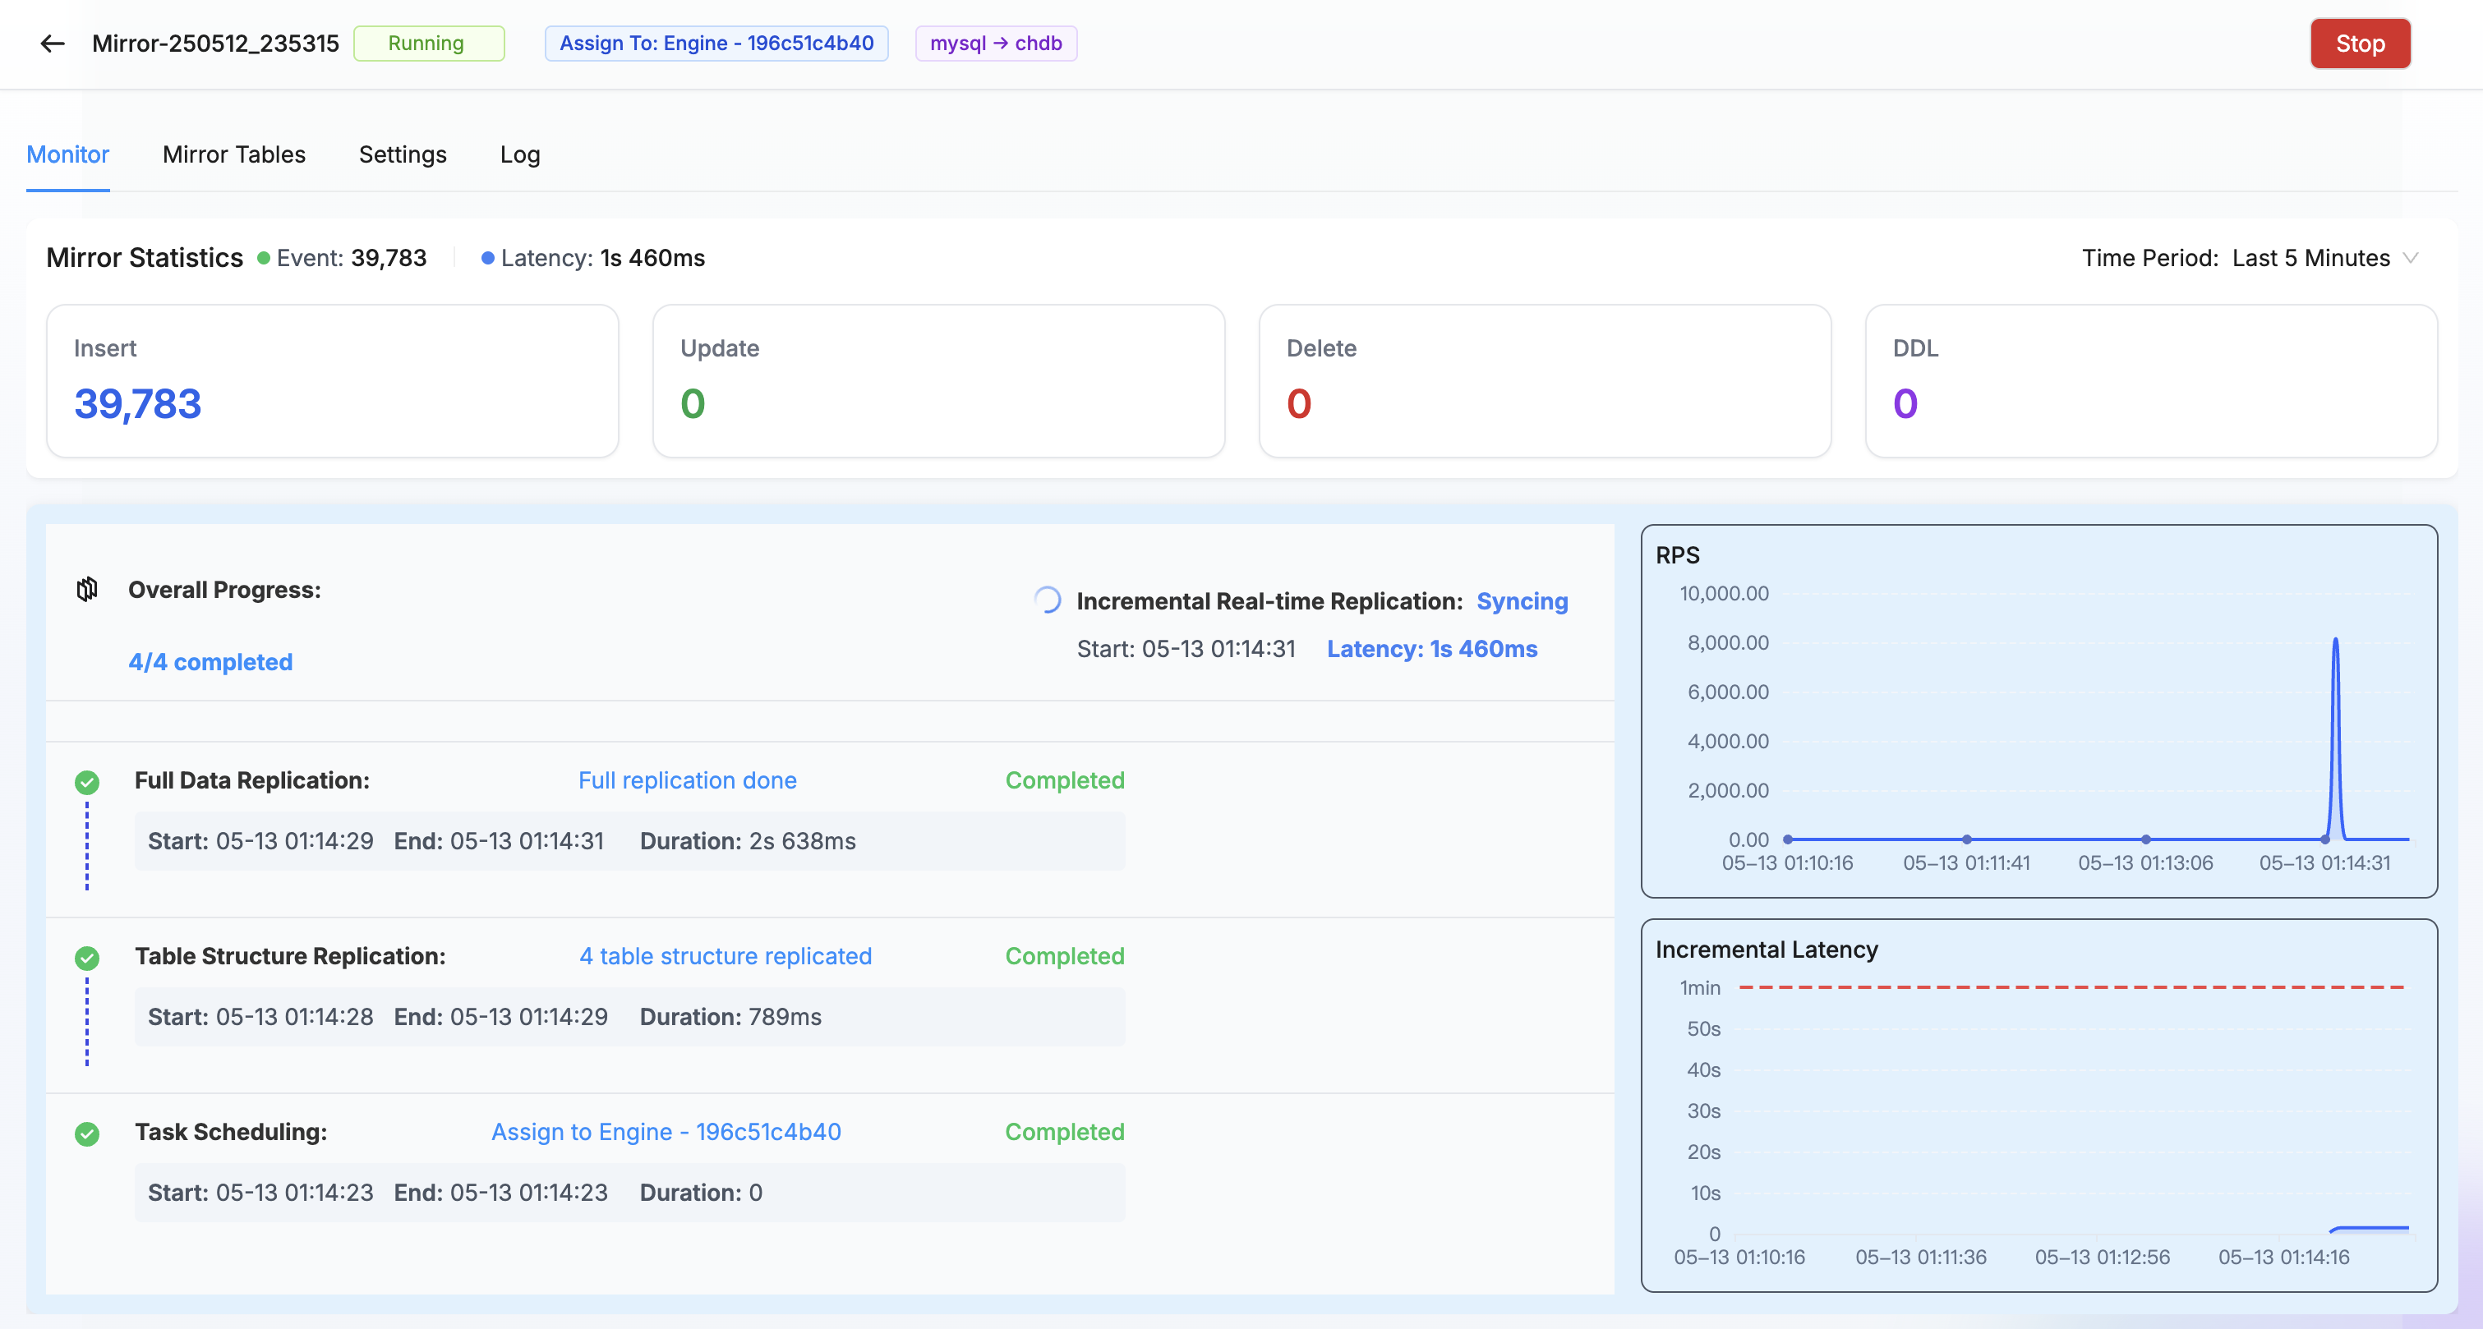Click the mysql to chdb tag

tap(996, 44)
